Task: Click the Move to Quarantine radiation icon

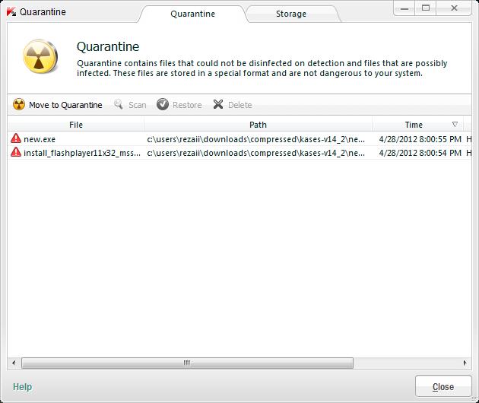Action: 19,104
